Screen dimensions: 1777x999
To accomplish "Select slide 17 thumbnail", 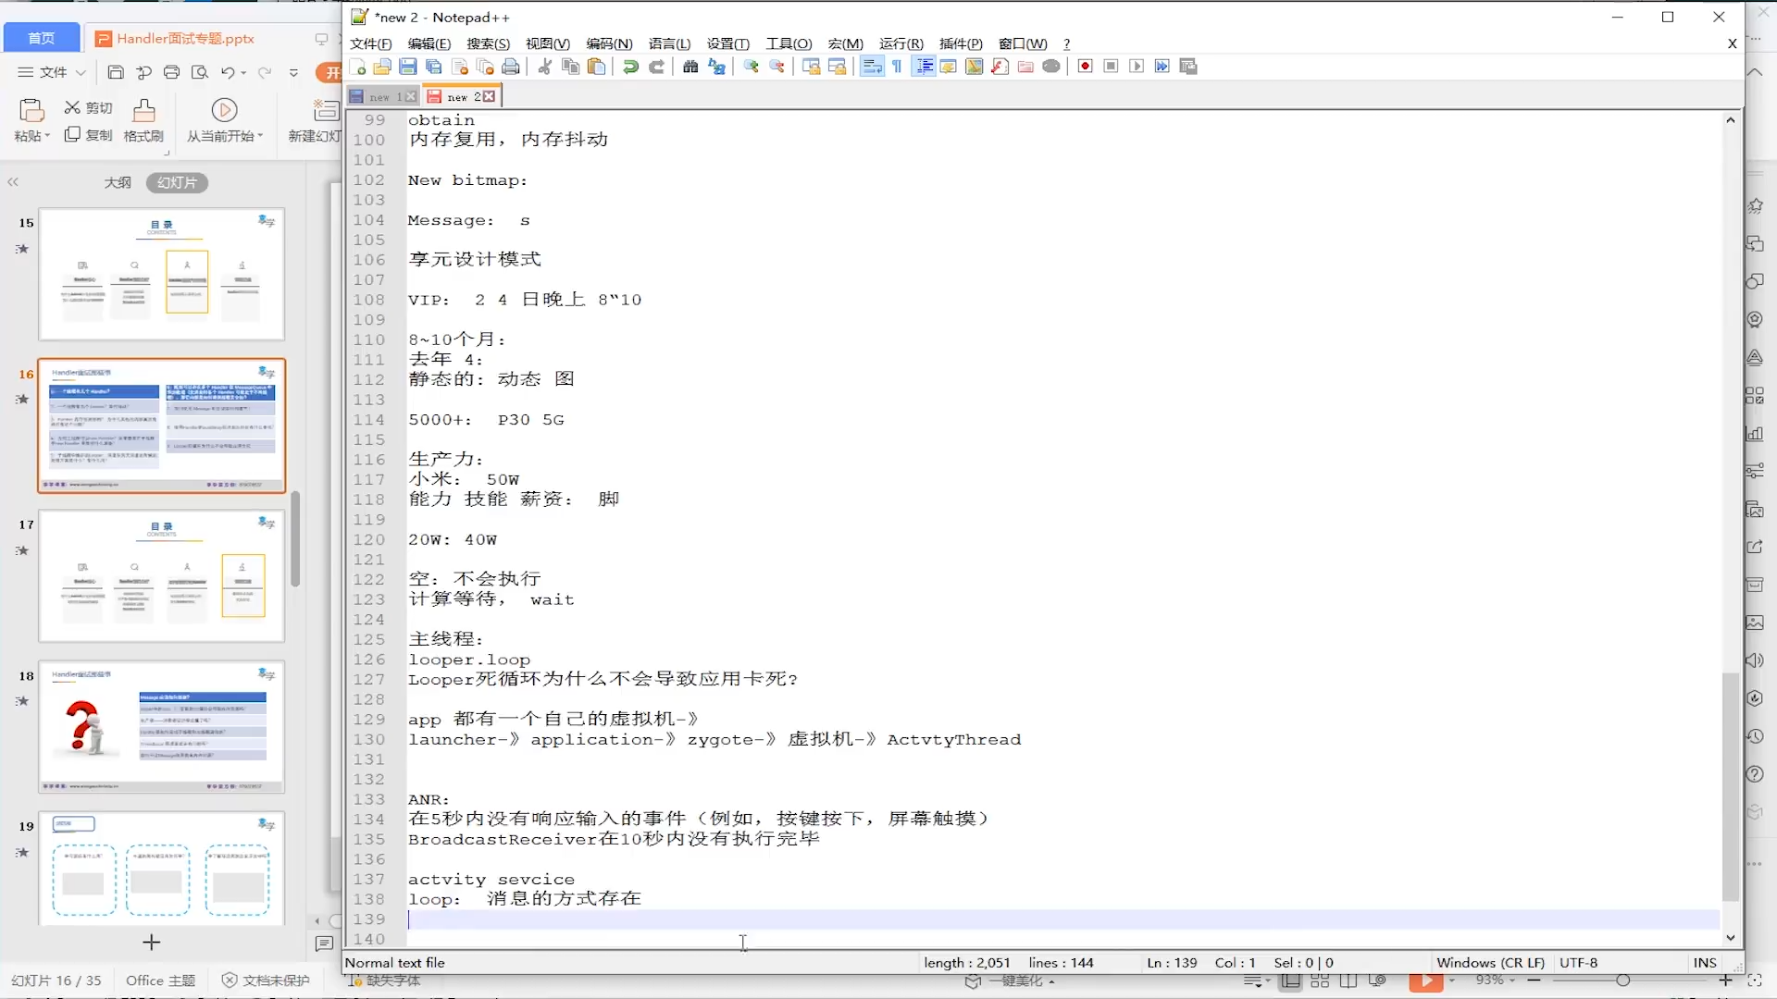I will (x=162, y=575).
